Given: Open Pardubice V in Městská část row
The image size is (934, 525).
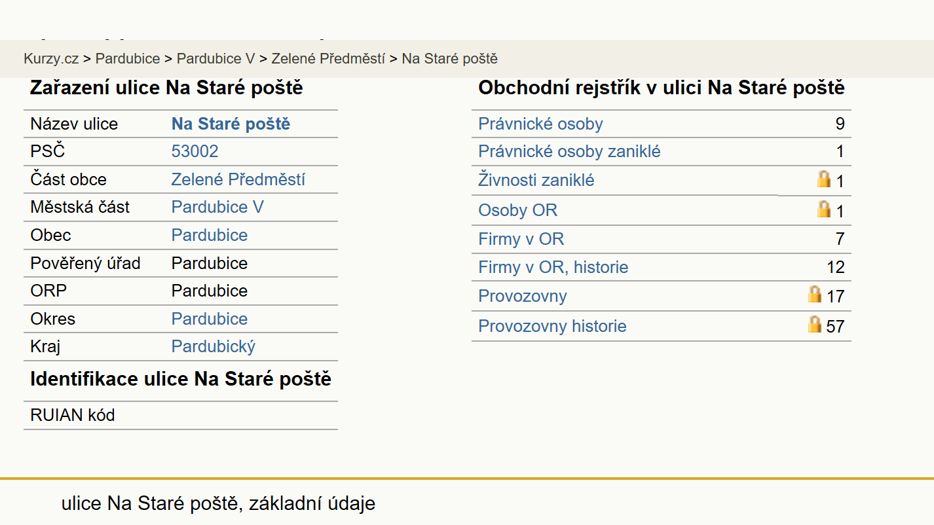Looking at the screenshot, I should (217, 207).
